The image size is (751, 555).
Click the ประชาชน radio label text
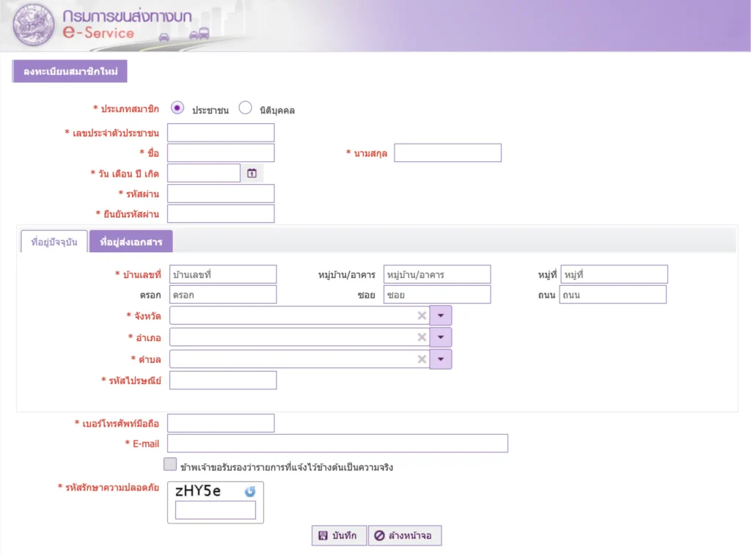tap(210, 110)
